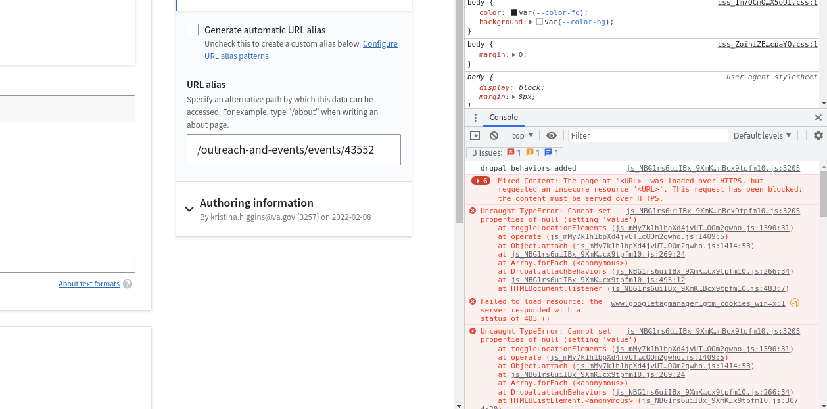Collapse the Authoring information section chevron

coord(189,209)
